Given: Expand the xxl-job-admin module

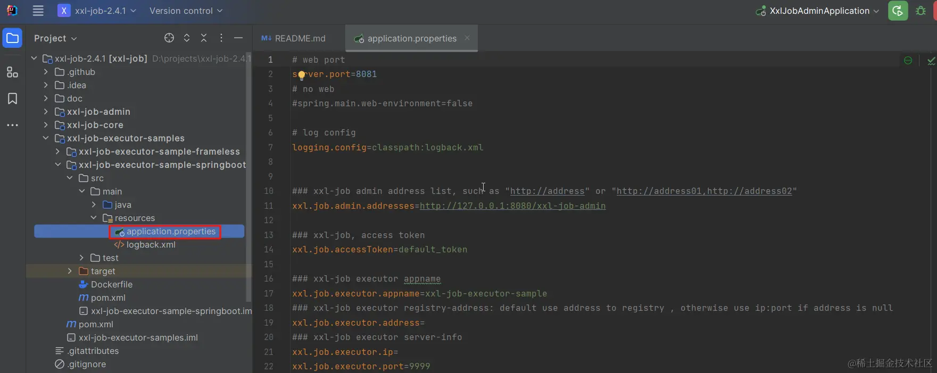Looking at the screenshot, I should point(46,112).
